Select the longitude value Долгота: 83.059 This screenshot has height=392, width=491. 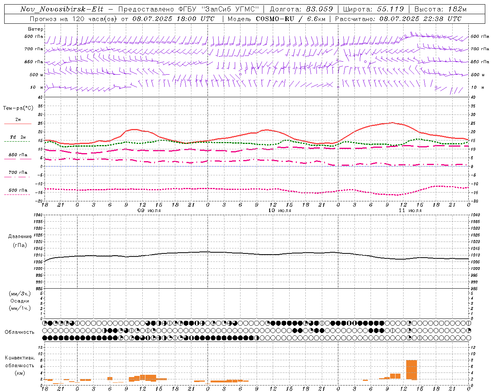[301, 9]
